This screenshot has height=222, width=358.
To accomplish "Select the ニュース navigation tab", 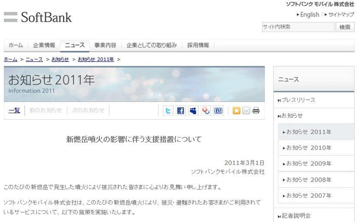I will 75,45.
